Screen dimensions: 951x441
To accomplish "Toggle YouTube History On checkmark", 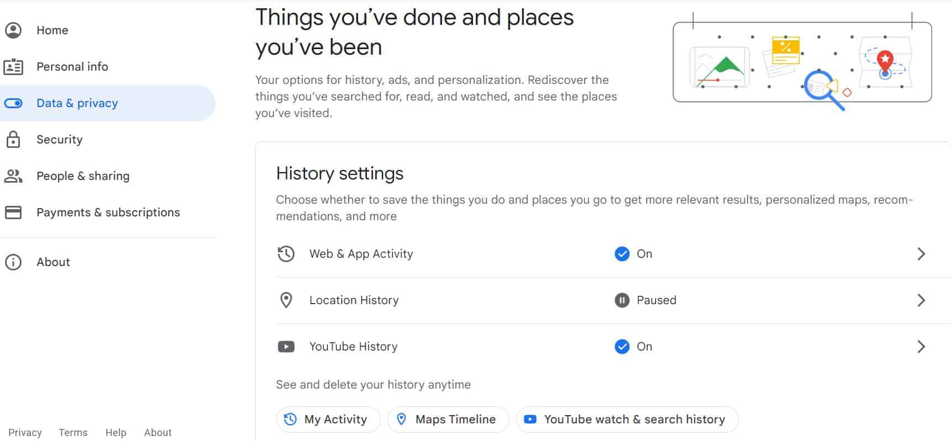I will coord(622,347).
